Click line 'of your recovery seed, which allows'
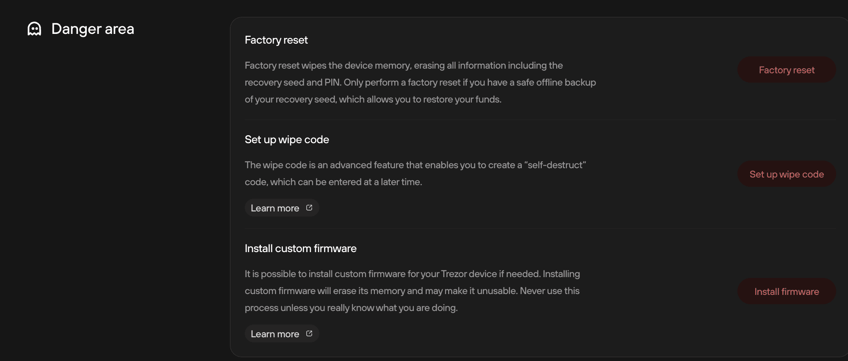The width and height of the screenshot is (848, 361). coord(373,99)
